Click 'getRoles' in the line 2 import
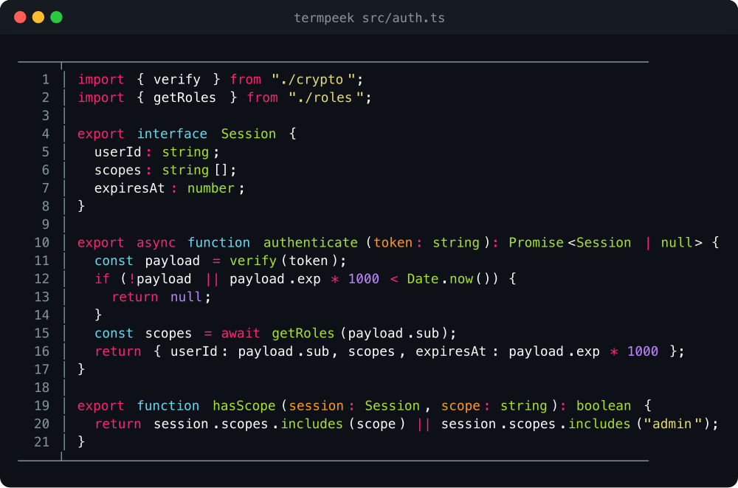738x488 pixels. click(x=184, y=97)
